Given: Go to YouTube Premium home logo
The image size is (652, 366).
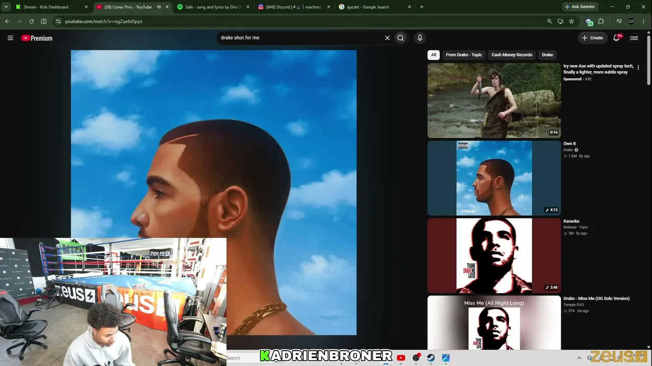Looking at the screenshot, I should click(37, 38).
